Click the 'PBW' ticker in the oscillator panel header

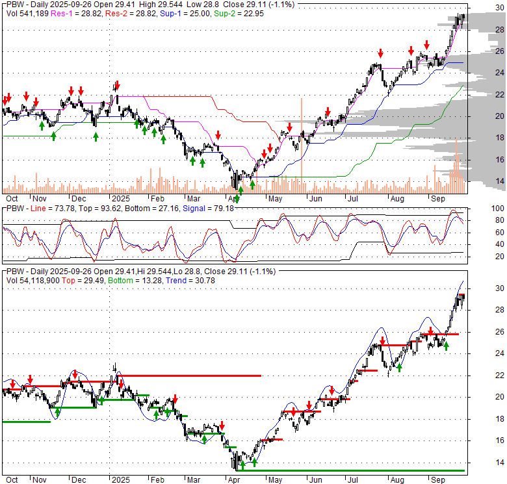[15, 209]
